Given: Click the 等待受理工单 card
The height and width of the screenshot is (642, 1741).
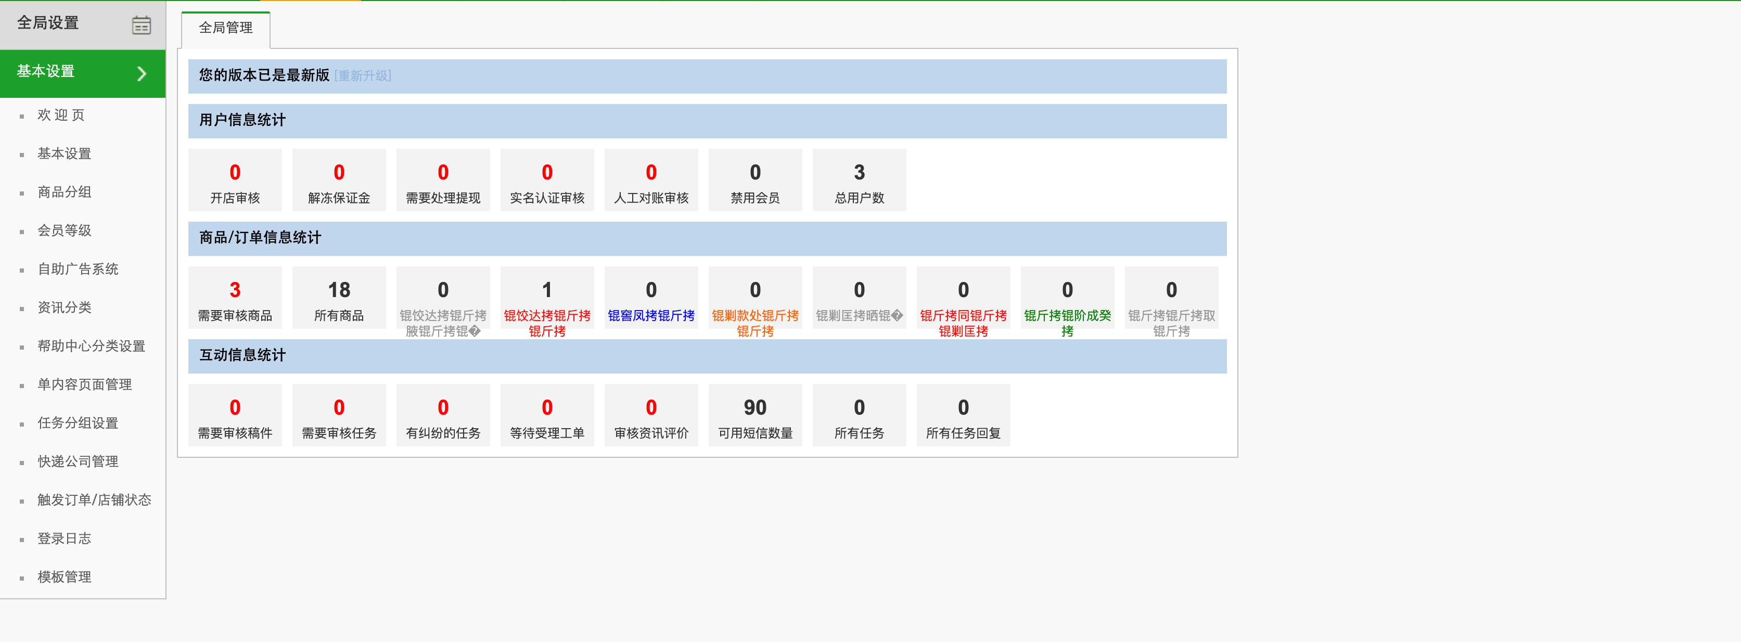Looking at the screenshot, I should pos(547,416).
